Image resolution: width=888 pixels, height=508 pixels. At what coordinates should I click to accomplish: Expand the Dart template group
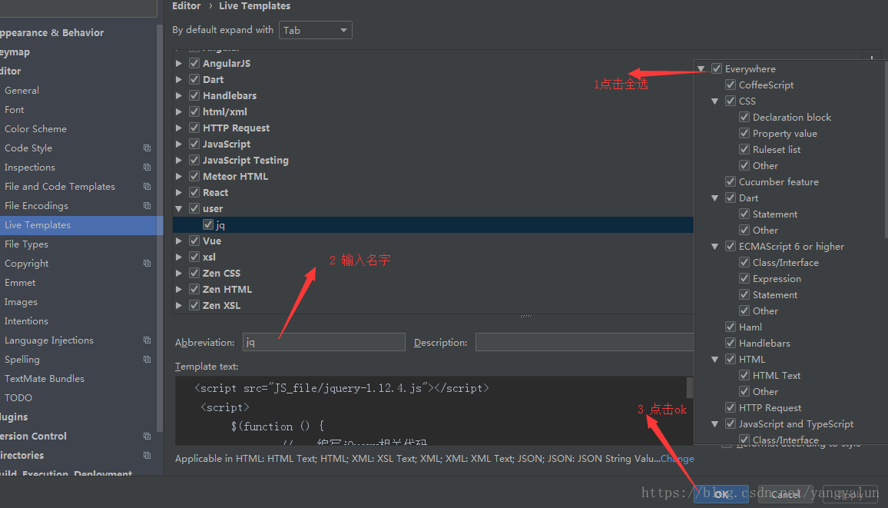[179, 80]
